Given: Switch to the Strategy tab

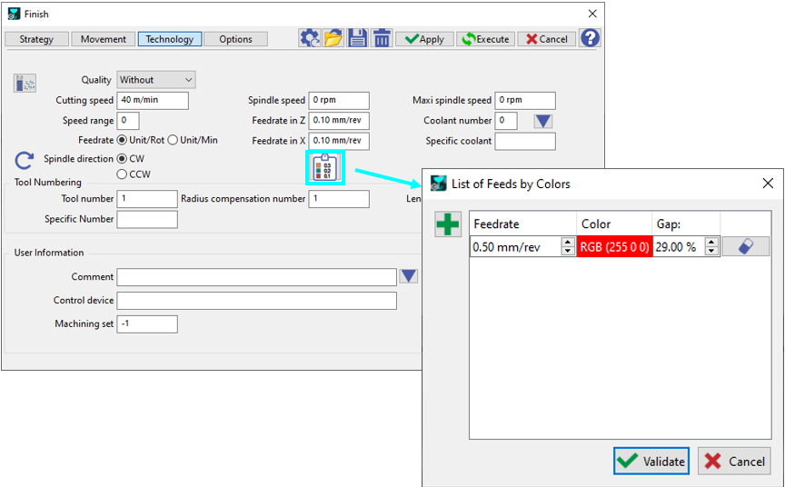Looking at the screenshot, I should pos(37,39).
